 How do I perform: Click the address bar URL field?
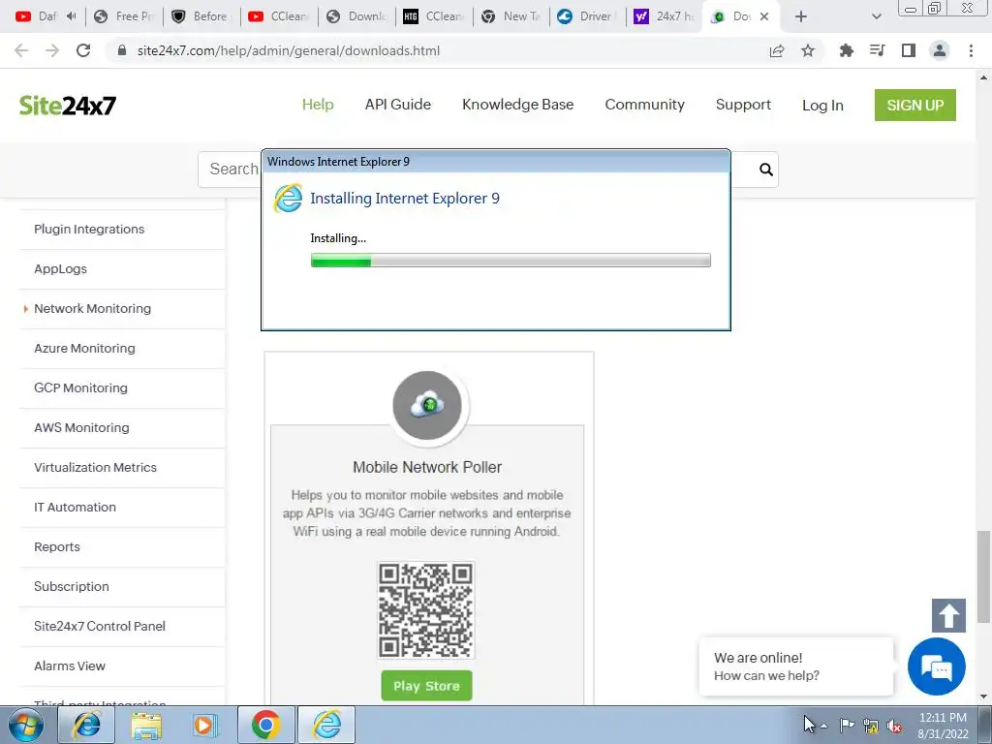coord(437,50)
